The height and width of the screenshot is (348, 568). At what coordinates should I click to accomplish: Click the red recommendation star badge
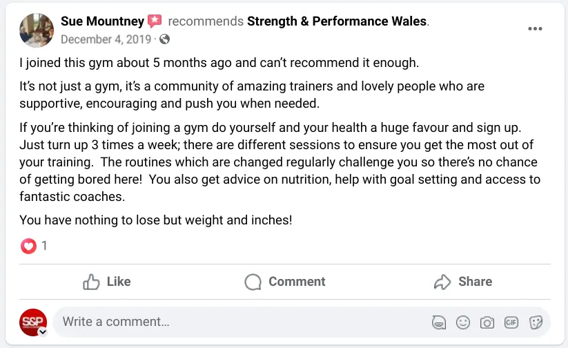tap(155, 21)
